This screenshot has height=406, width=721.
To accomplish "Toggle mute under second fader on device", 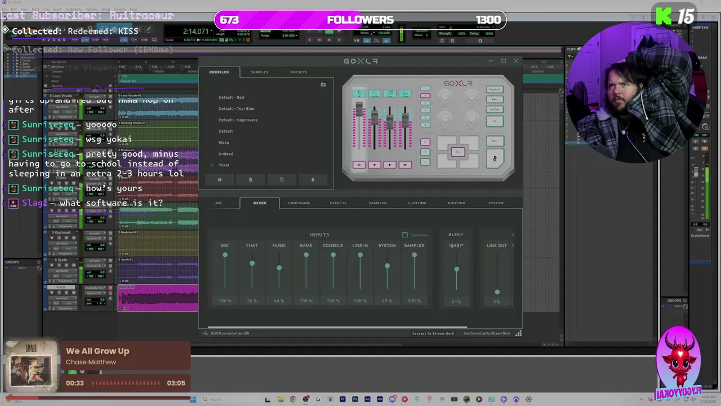I will click(x=375, y=165).
